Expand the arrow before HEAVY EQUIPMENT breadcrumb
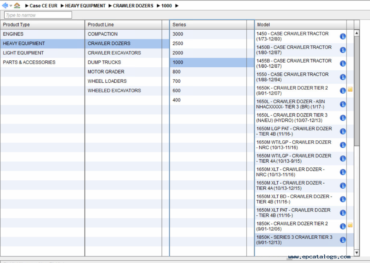The height and width of the screenshot is (263, 370). click(62, 6)
